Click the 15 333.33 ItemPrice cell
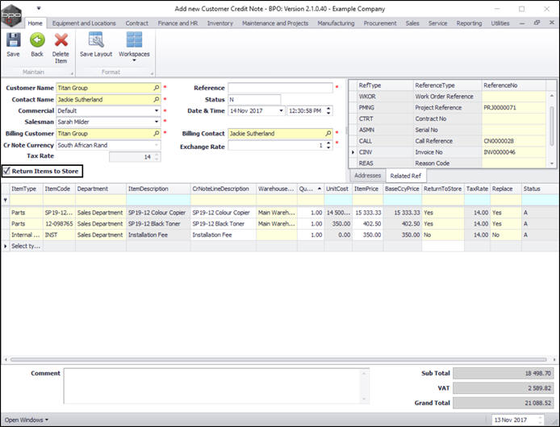Image resolution: width=560 pixels, height=427 pixels. pyautogui.click(x=368, y=213)
